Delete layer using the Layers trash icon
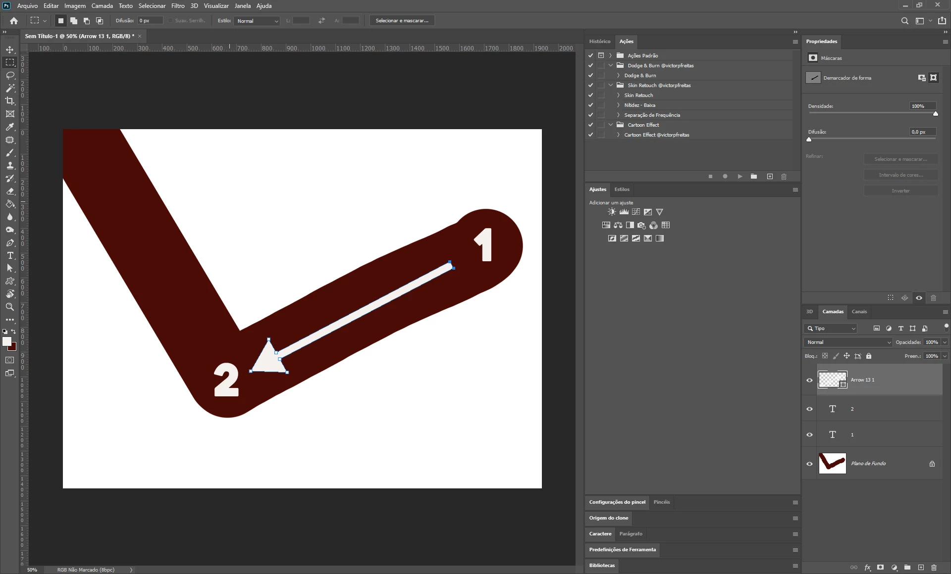 point(934,568)
